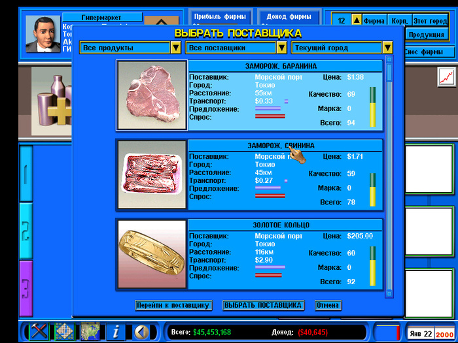
Task: Open the tools icon with crossed hammer
Action: 41,331
